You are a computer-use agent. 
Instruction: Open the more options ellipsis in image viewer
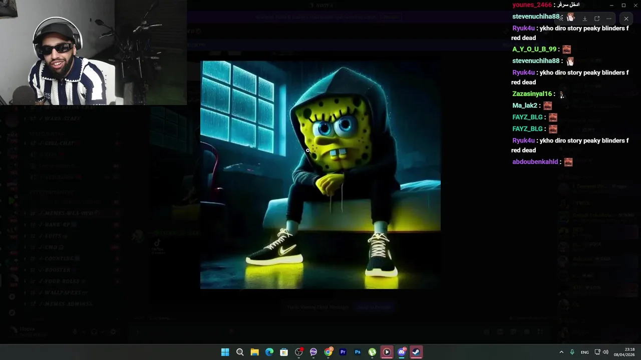tap(609, 18)
